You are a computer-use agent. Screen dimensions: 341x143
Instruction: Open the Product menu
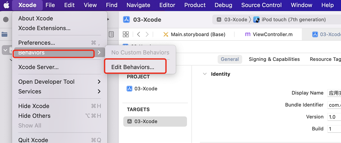[195, 5]
